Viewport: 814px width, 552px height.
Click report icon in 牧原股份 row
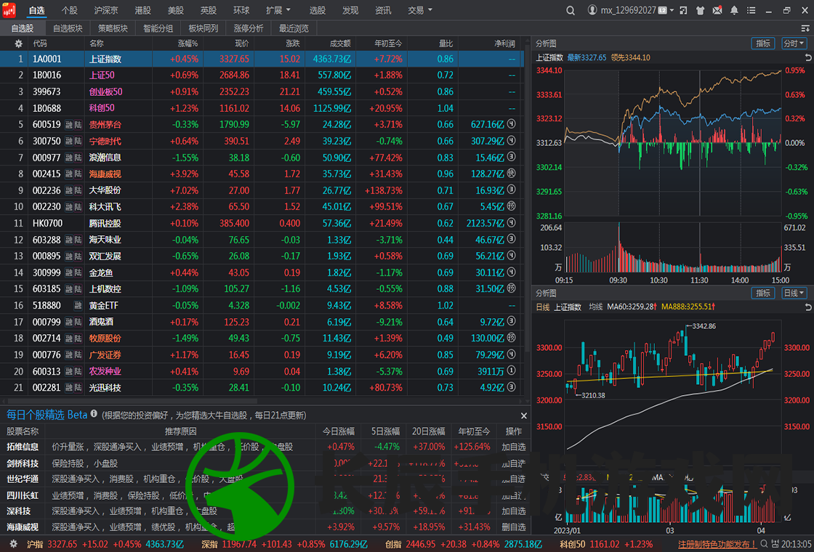pyautogui.click(x=512, y=338)
